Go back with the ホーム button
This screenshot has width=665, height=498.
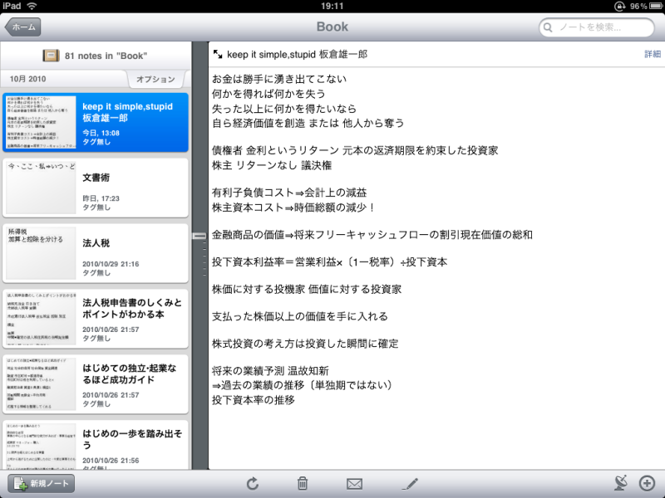[22, 27]
